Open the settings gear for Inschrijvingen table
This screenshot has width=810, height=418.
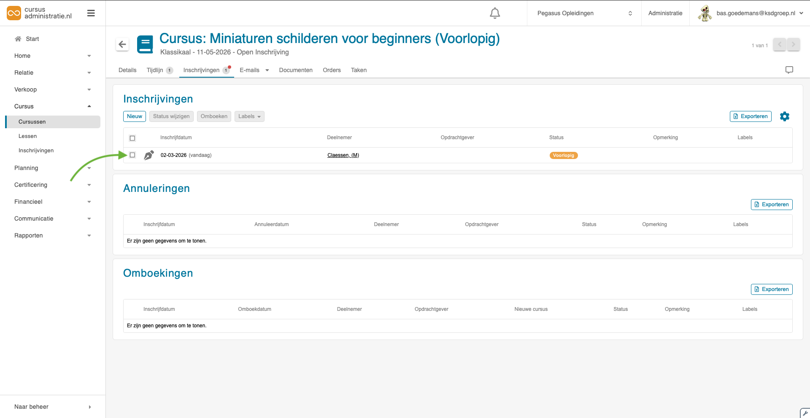pyautogui.click(x=784, y=116)
